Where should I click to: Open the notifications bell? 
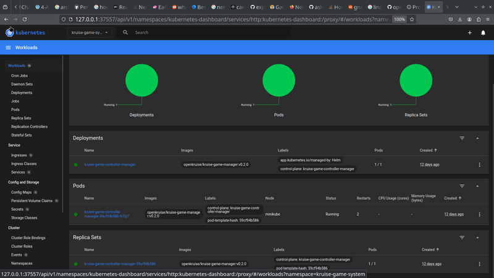point(483,33)
